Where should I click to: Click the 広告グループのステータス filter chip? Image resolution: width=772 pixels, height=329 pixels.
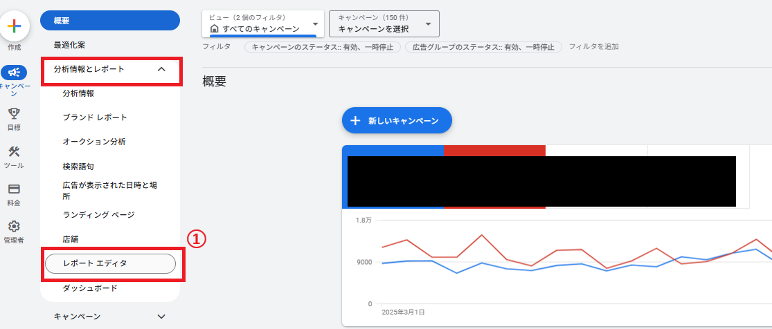[x=483, y=47]
